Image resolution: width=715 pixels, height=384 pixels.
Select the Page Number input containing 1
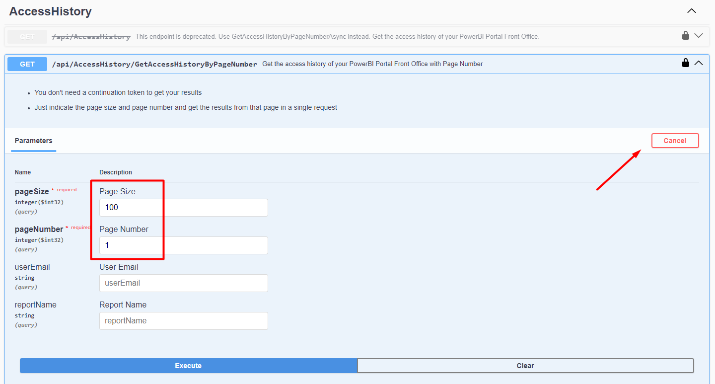point(183,245)
